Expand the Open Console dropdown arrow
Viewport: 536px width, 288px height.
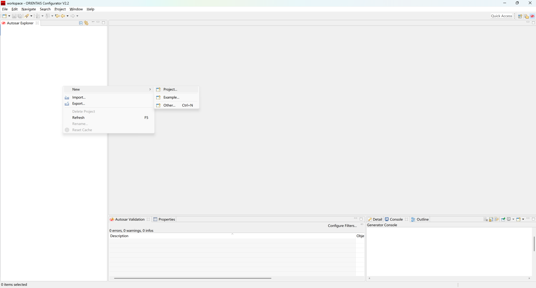pos(523,219)
